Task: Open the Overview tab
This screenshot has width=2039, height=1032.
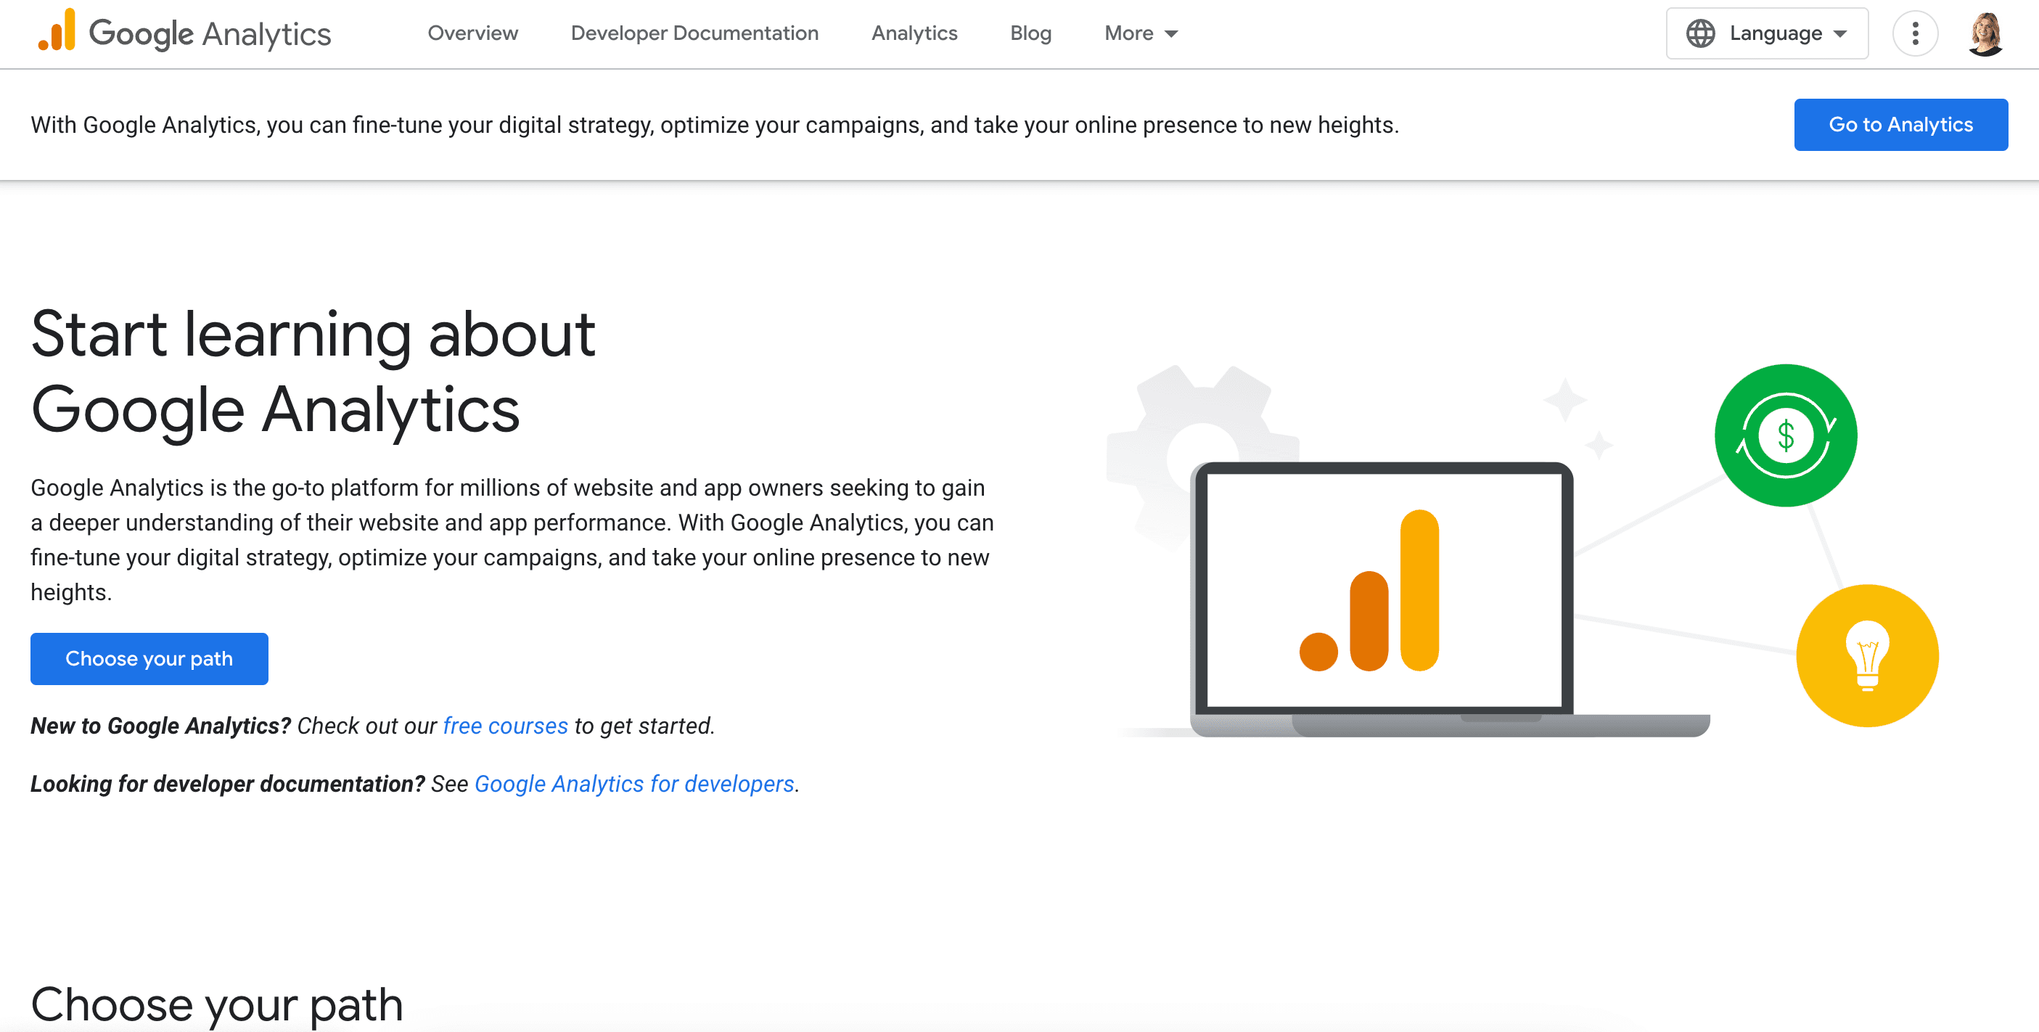Action: [472, 33]
